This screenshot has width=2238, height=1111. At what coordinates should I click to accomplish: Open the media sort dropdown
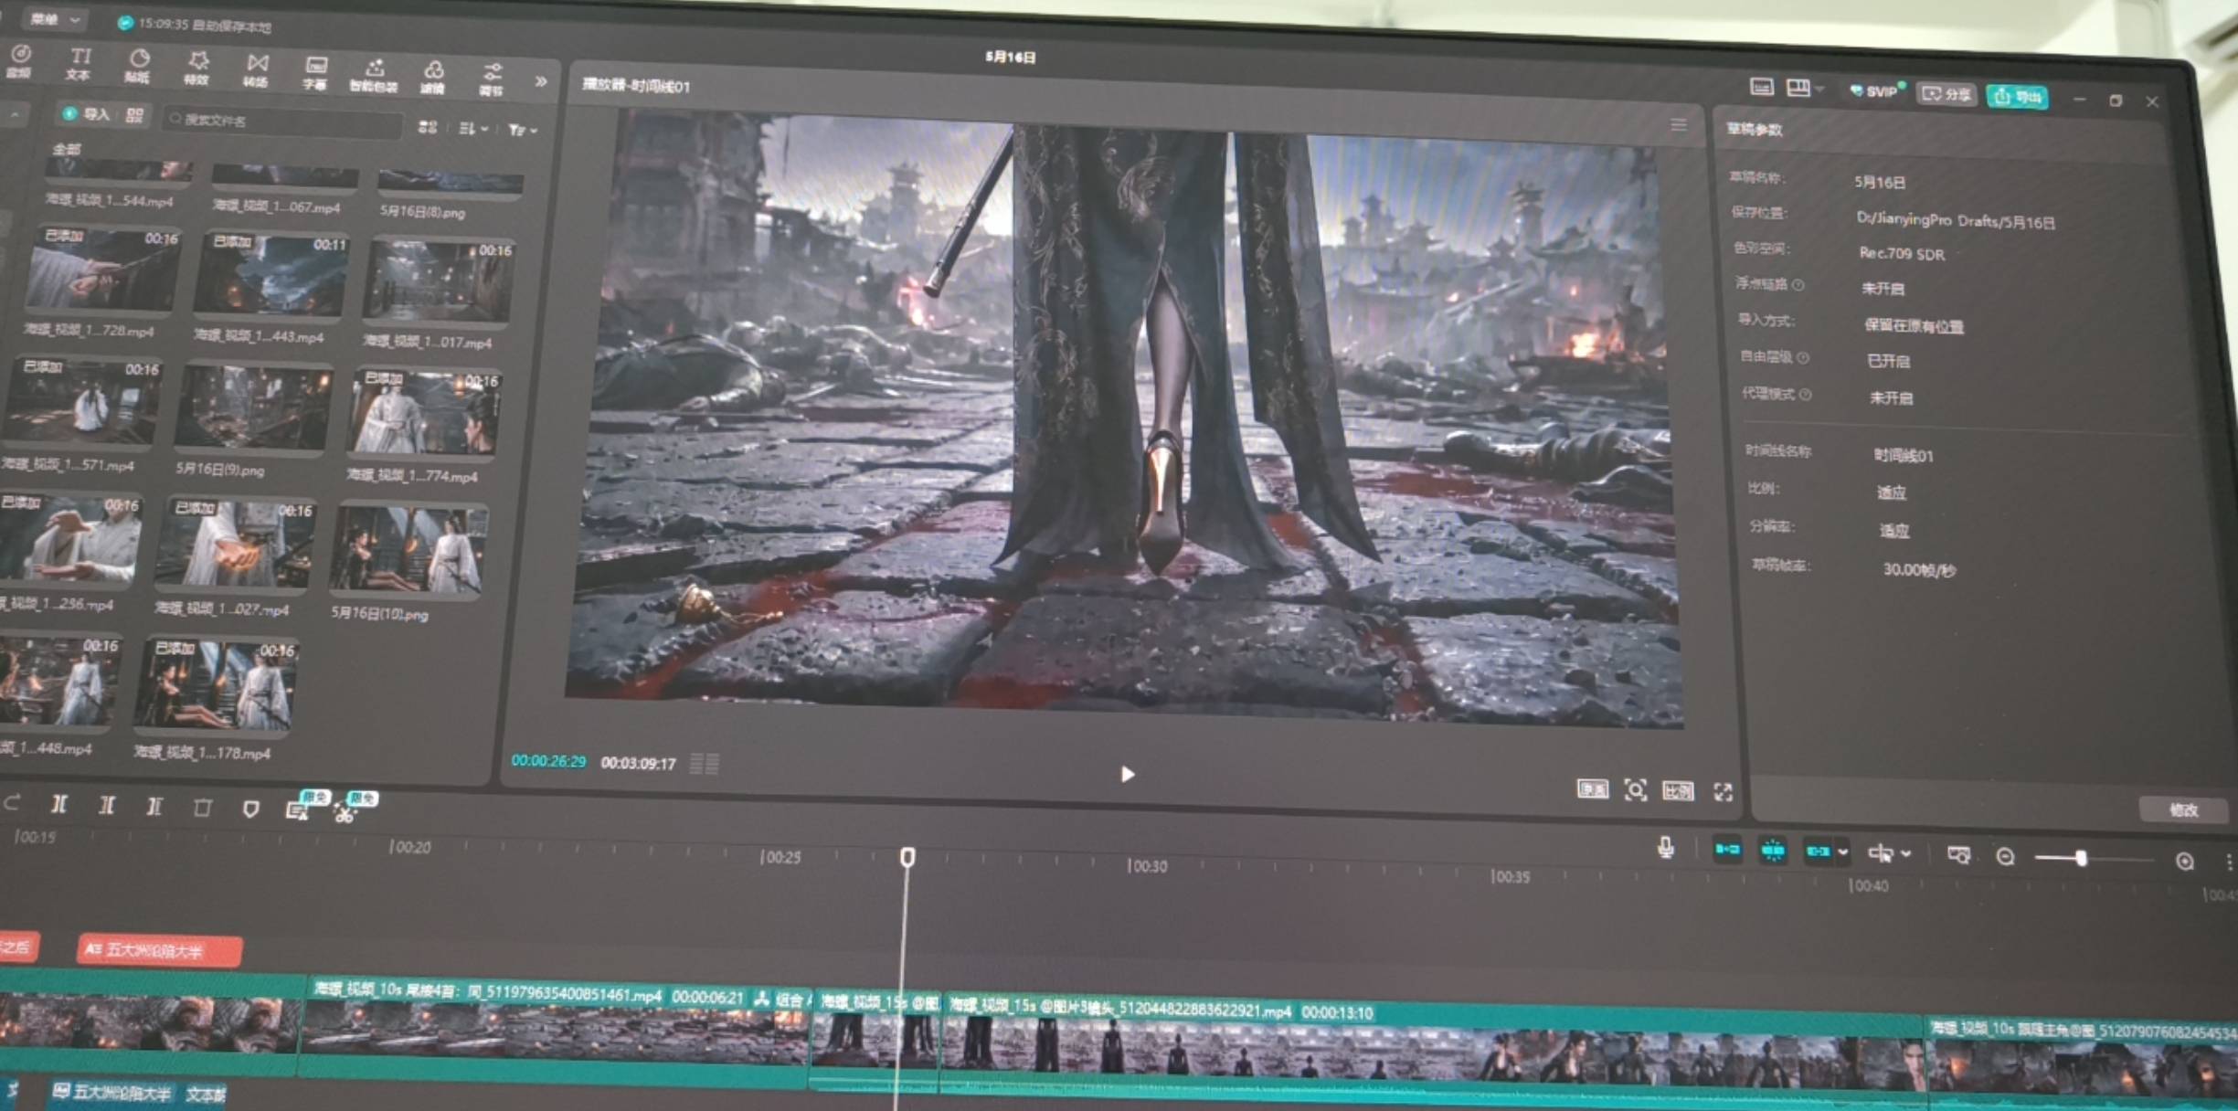coord(473,129)
